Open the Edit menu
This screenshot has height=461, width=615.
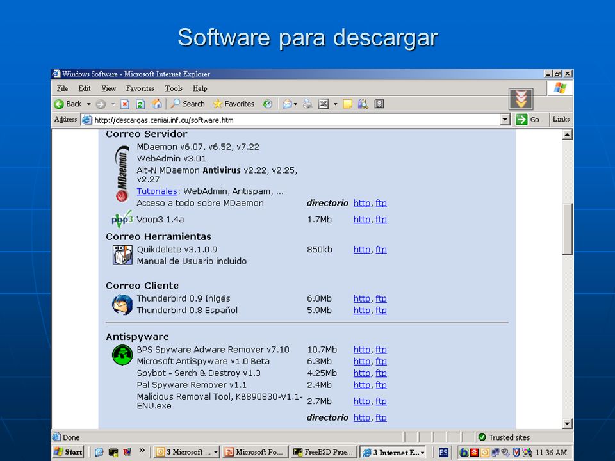[x=85, y=88]
